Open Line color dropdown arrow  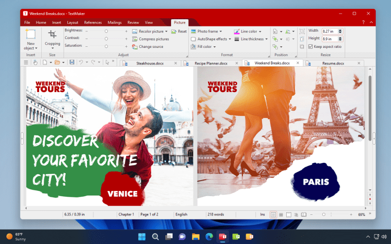pos(260,32)
